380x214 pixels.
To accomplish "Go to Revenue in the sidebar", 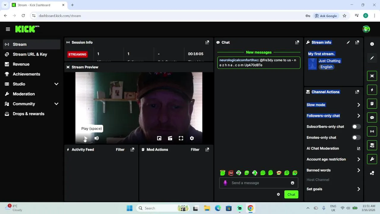I will tap(31, 64).
